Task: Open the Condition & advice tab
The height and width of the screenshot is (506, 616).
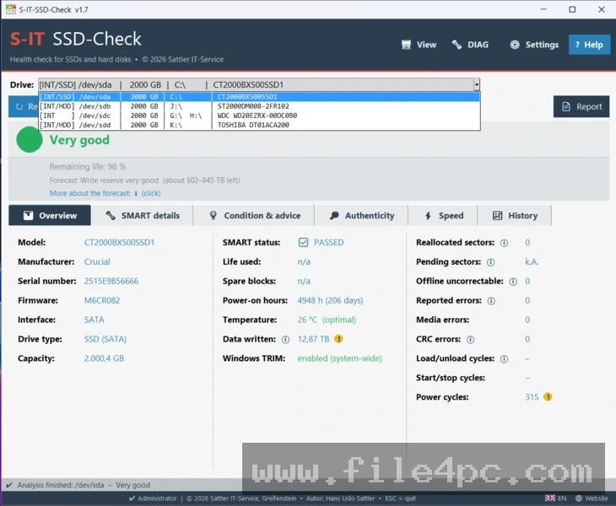Action: (x=254, y=216)
